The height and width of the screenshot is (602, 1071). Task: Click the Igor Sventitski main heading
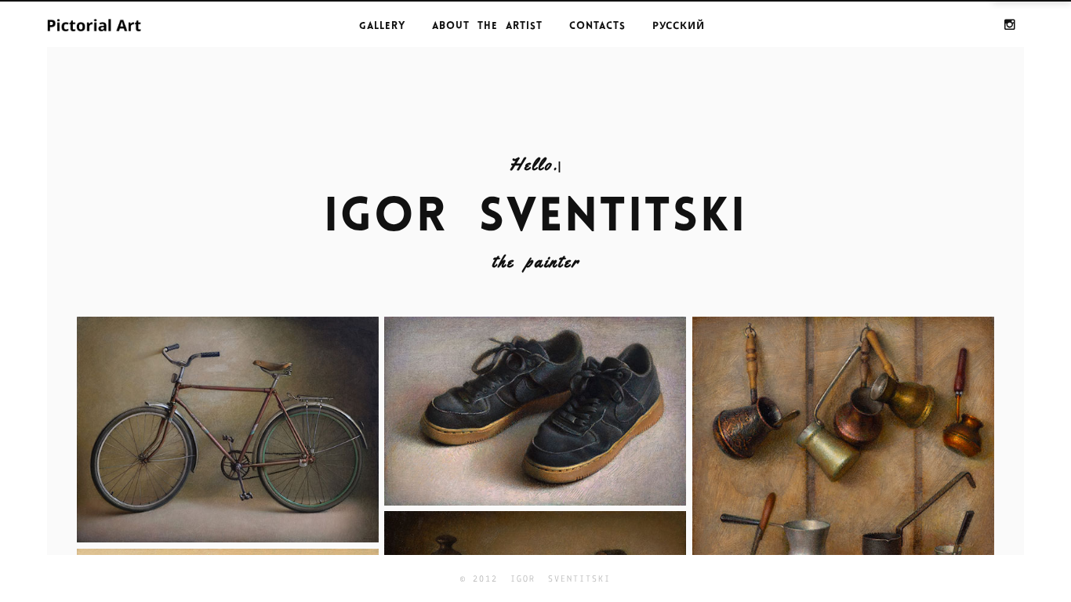pyautogui.click(x=535, y=215)
